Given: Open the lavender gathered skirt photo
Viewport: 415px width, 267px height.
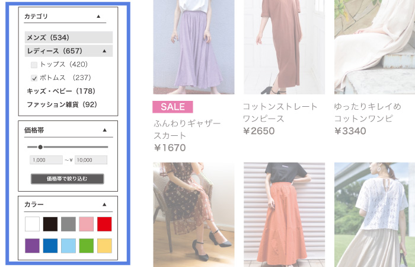Looking at the screenshot, I should 194,47.
